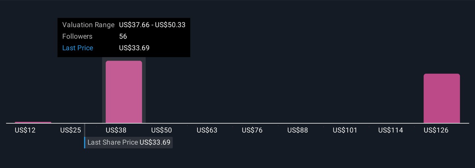Click the blue last share price marker line

(85, 143)
